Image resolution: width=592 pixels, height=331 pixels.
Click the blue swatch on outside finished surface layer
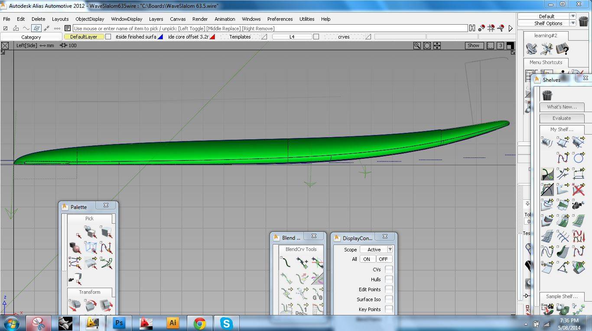coord(160,37)
